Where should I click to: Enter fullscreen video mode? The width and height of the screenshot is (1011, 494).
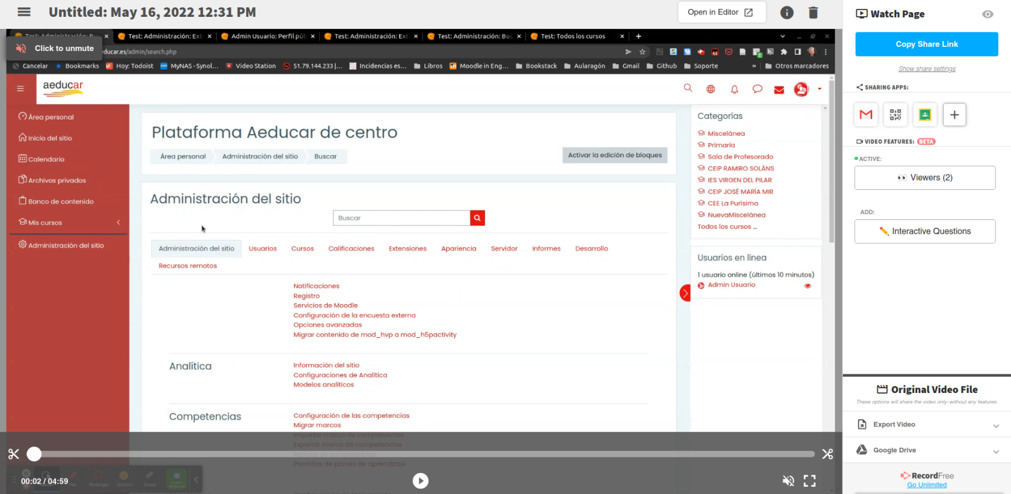810,481
